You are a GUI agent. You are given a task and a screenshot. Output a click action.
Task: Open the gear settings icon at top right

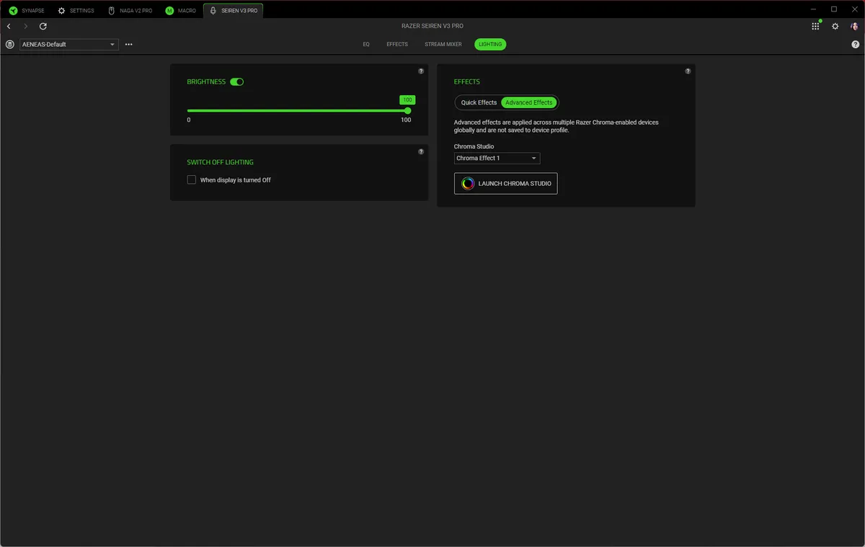click(x=835, y=26)
